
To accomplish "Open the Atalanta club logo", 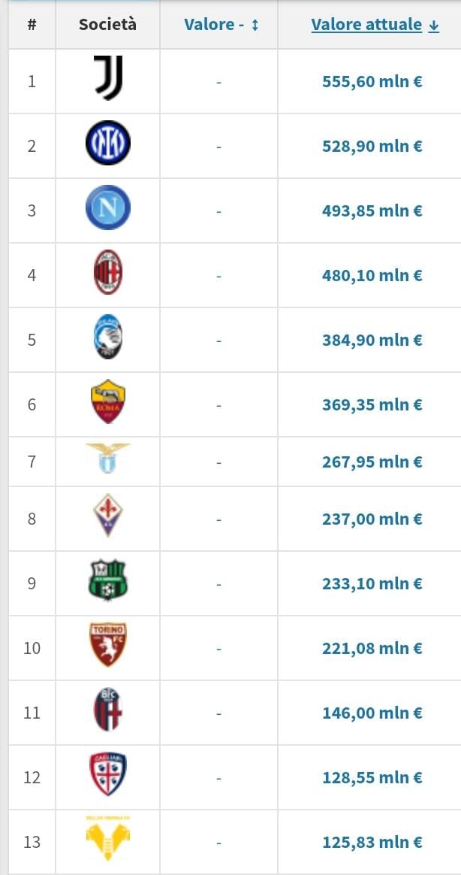I will pyautogui.click(x=107, y=338).
